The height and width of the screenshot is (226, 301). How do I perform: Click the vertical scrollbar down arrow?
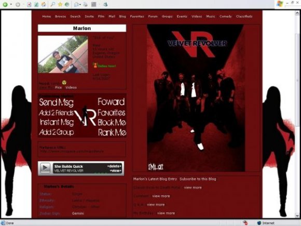tap(297, 215)
